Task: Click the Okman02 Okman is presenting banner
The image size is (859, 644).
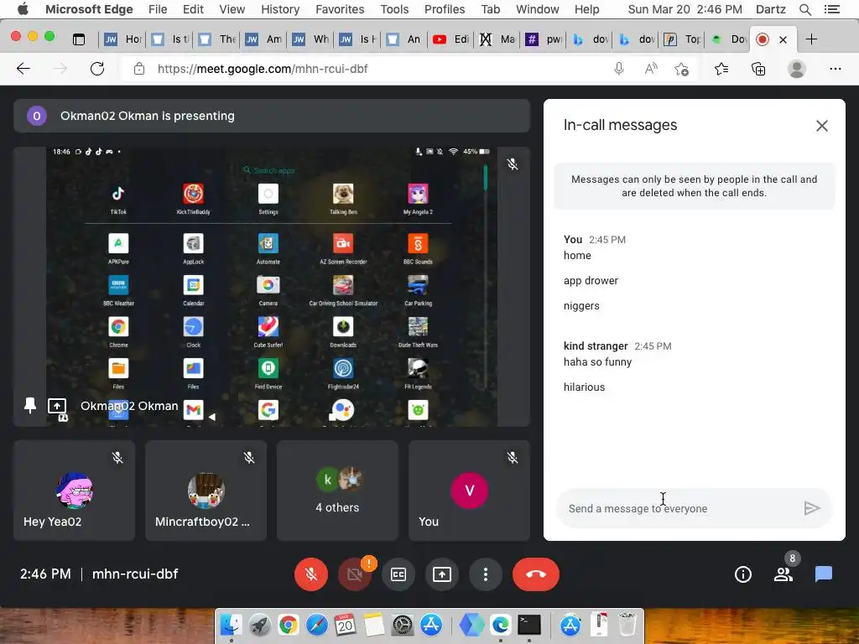Action: point(272,116)
